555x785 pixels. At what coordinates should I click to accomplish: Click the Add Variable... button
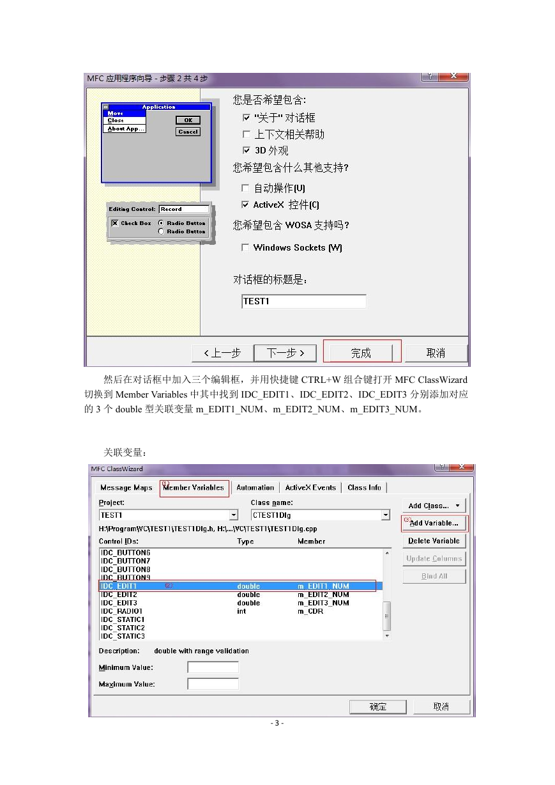pos(434,523)
